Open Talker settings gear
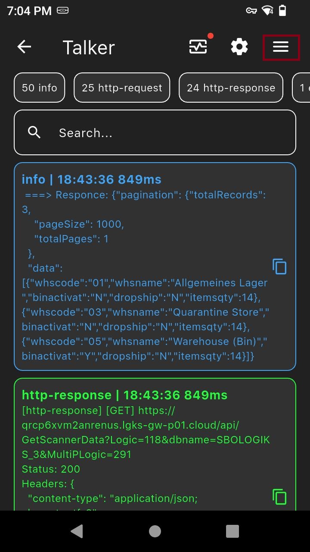The height and width of the screenshot is (552, 310). [239, 47]
